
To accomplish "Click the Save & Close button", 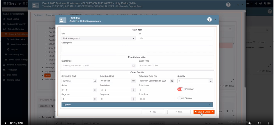I will [202, 112].
